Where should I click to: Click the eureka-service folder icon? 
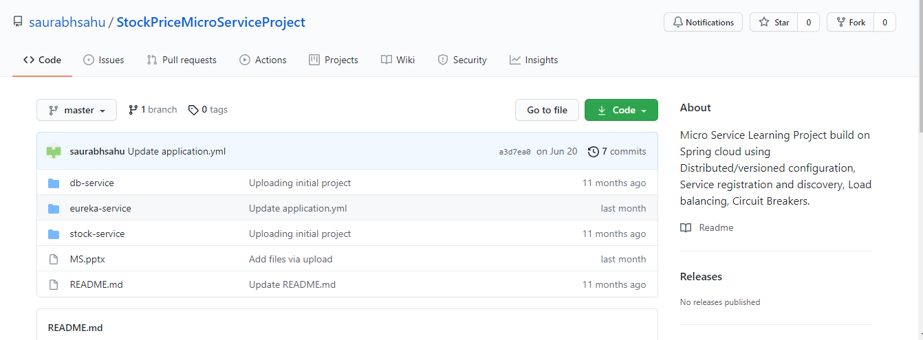point(54,209)
